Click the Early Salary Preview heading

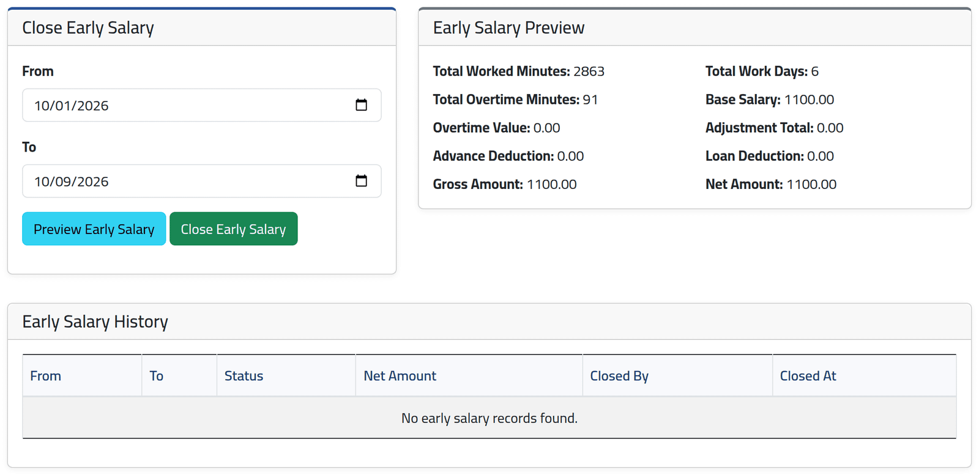point(509,28)
